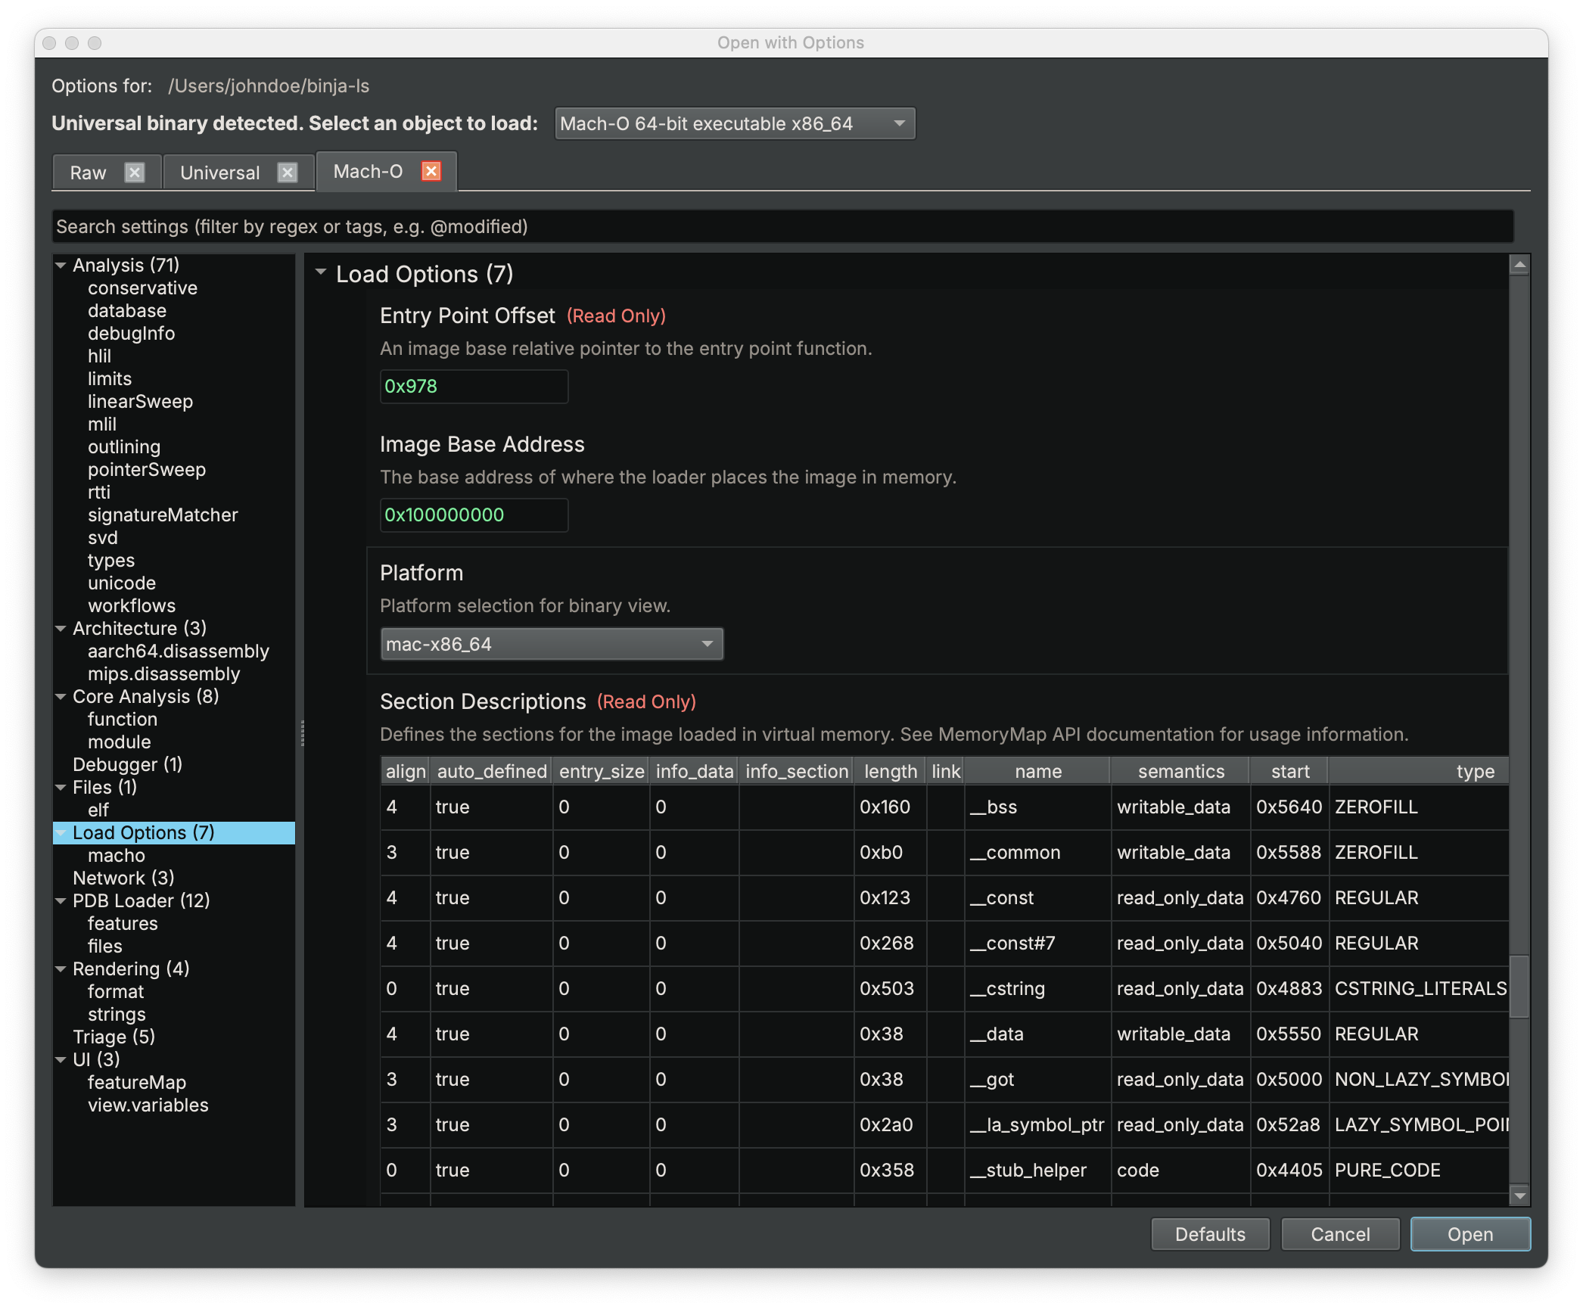Collapse the Load Options (7) section header
The width and height of the screenshot is (1583, 1309).
click(321, 272)
